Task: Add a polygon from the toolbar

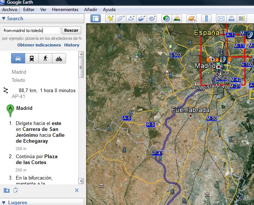Action: 121,18
